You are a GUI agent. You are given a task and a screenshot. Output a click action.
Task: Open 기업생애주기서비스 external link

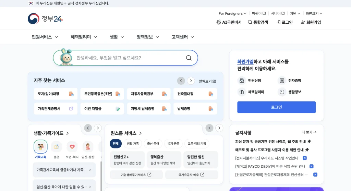(136, 175)
